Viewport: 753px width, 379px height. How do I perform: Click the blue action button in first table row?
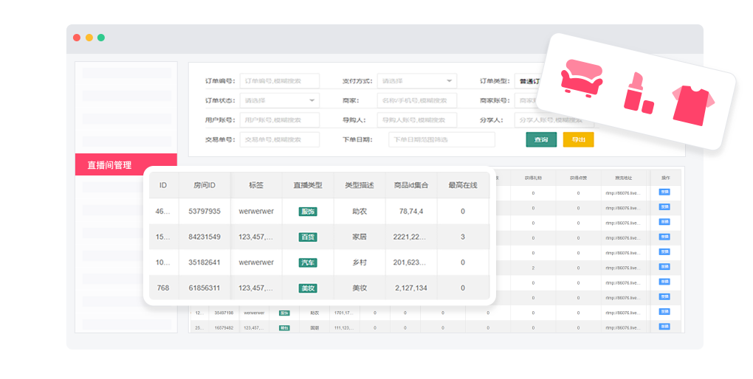tap(664, 192)
